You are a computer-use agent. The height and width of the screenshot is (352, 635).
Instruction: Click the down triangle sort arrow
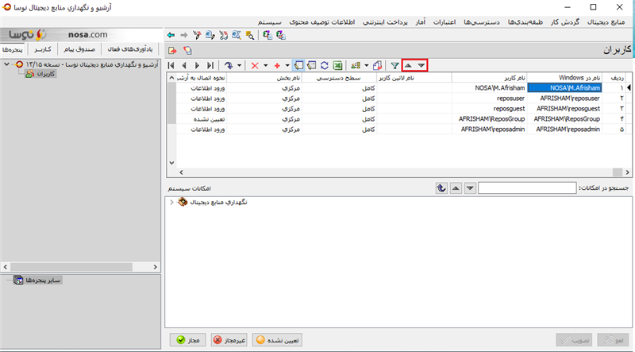421,65
